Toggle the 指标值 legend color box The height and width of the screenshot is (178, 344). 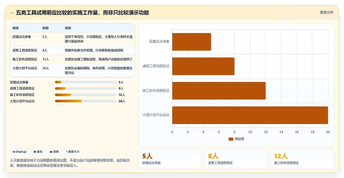231,139
